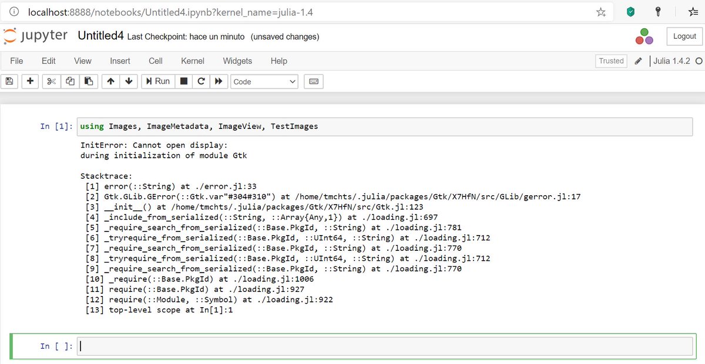The height and width of the screenshot is (364, 705).
Task: Open command palette keyboard icon
Action: [x=314, y=81]
